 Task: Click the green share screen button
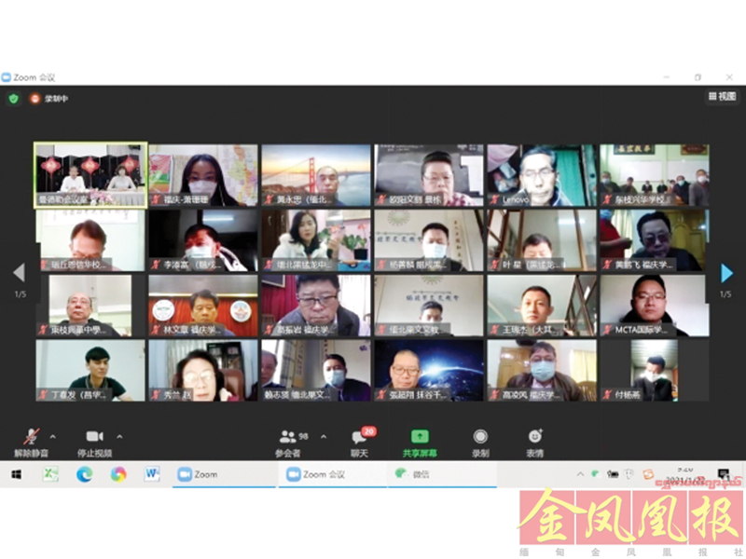tap(420, 439)
